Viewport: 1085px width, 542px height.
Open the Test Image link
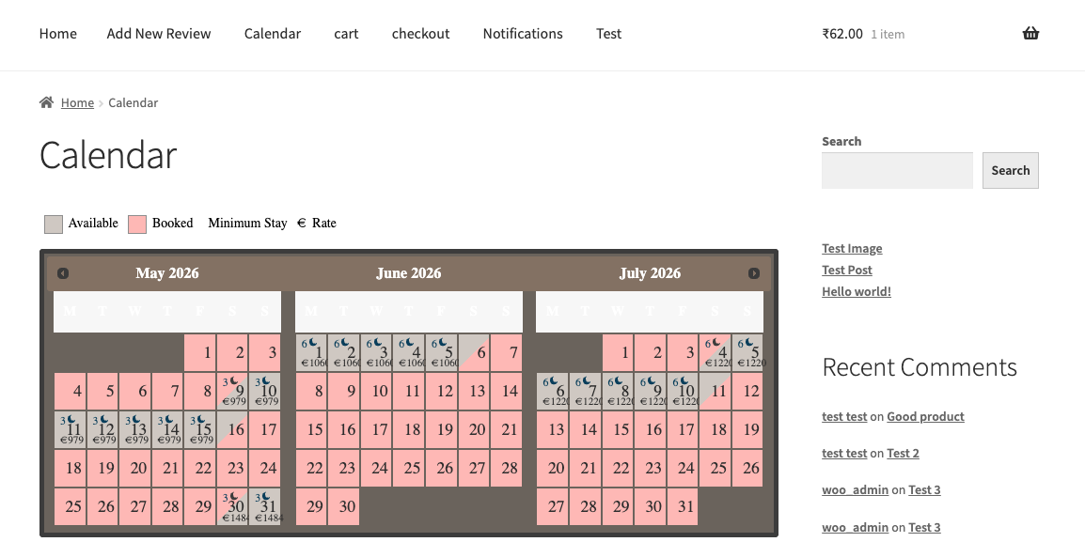click(x=852, y=249)
